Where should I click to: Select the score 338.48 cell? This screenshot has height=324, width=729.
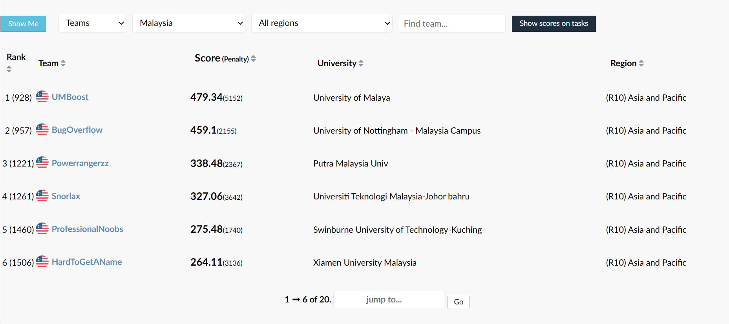[216, 163]
